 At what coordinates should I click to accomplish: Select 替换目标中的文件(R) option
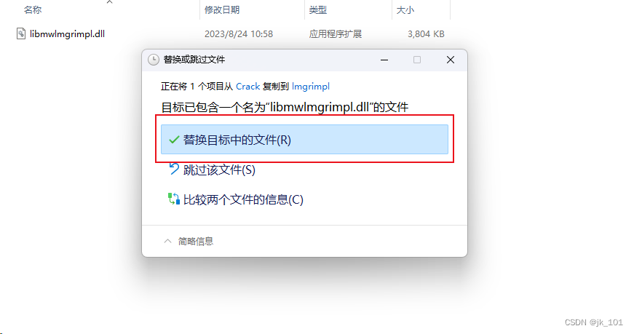[304, 140]
